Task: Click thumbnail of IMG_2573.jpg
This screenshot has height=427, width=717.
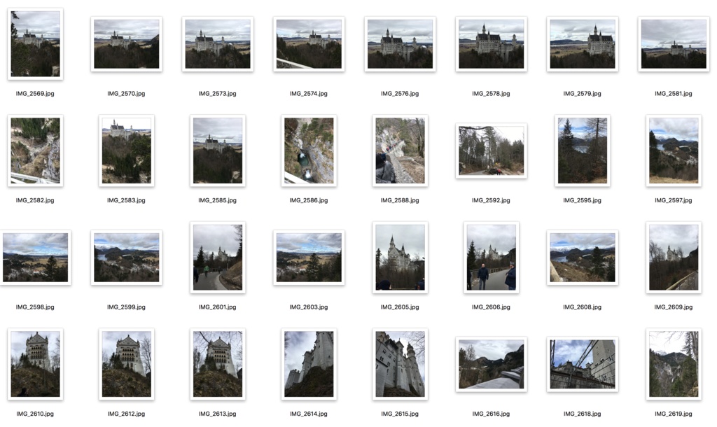Action: pyautogui.click(x=218, y=44)
